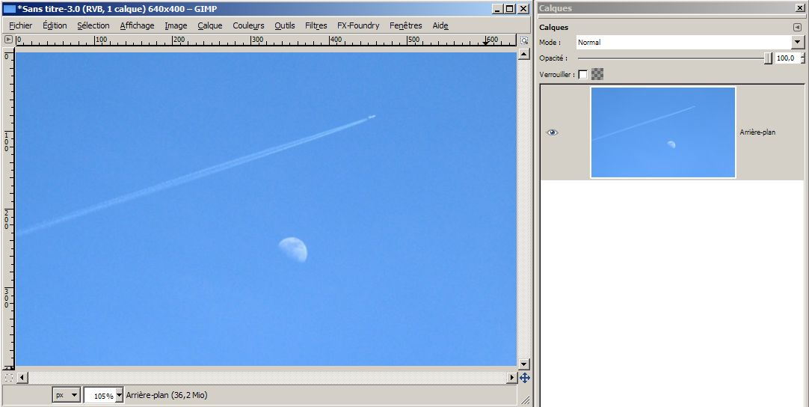
Task: Click the navigation cross icon at bottom-right
Action: (x=524, y=378)
